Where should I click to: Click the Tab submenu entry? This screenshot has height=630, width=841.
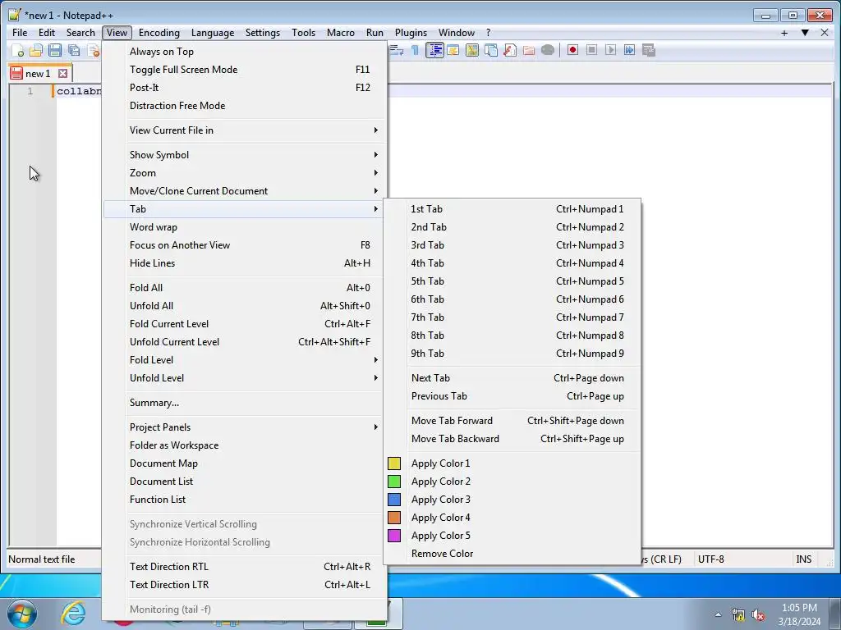coord(245,209)
